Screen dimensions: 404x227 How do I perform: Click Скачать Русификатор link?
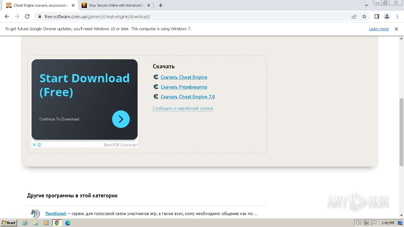click(184, 87)
